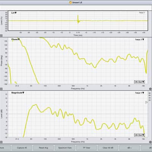Collapse the phase pane toggle icon
This screenshot has width=152, height=152.
click(1, 89)
